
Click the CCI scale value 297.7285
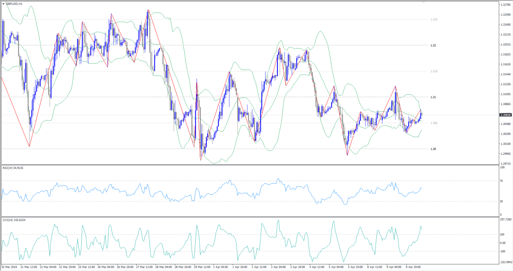[x=505, y=219]
